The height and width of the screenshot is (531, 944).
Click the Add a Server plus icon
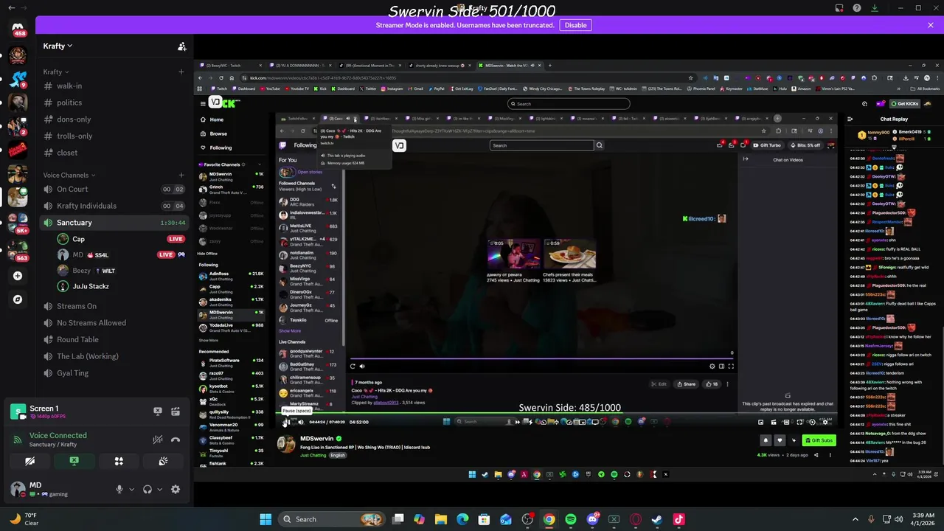[18, 276]
